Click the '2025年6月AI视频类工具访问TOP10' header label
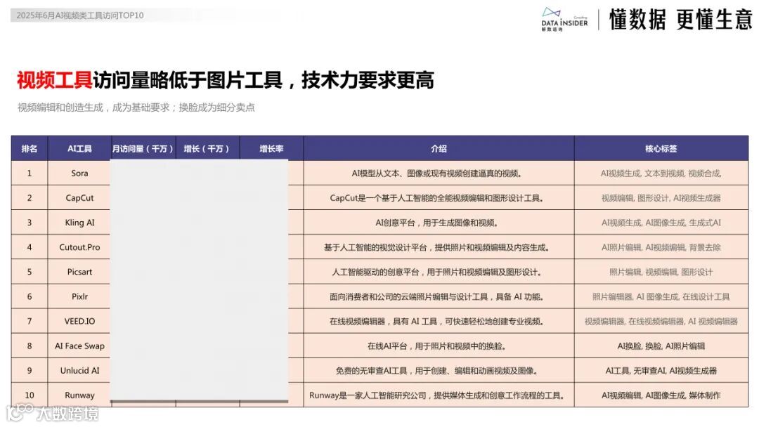 80,15
